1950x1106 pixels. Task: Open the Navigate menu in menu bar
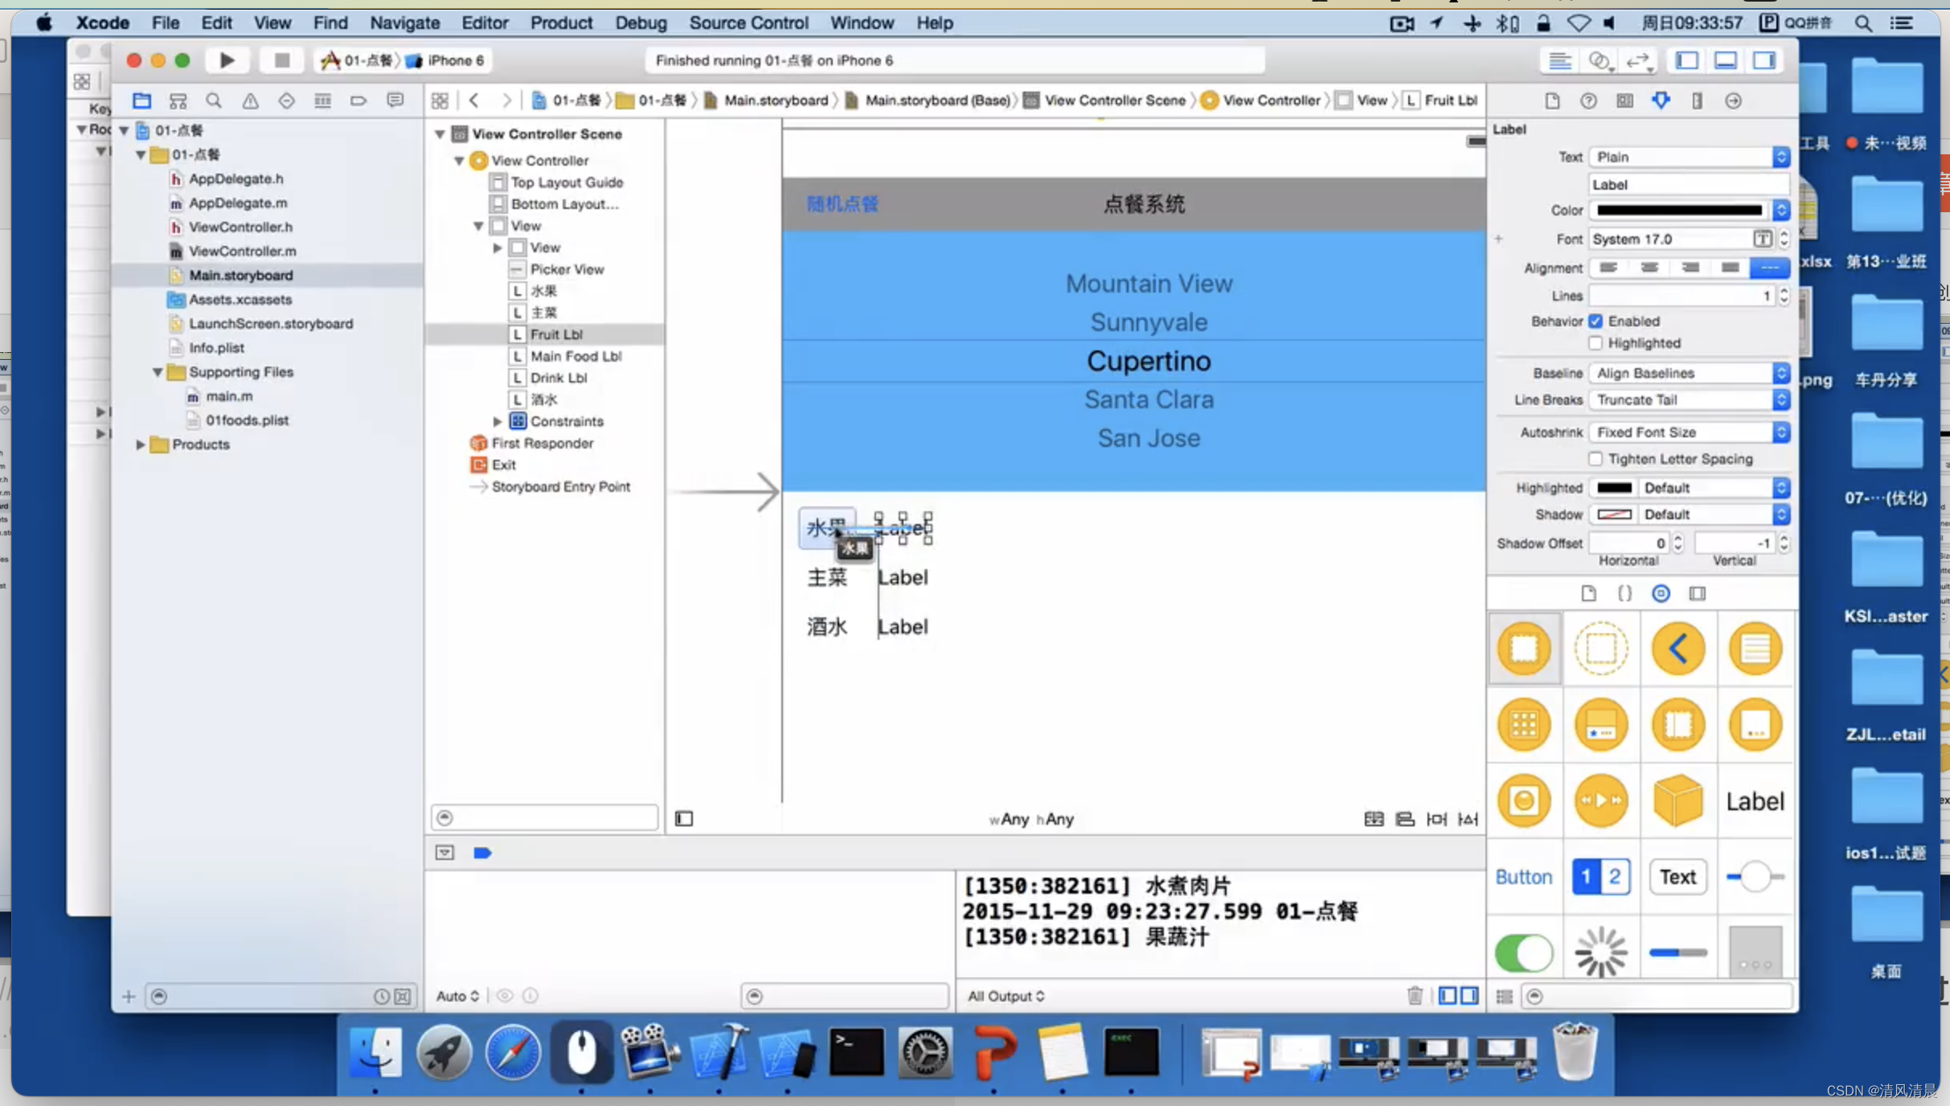(404, 23)
